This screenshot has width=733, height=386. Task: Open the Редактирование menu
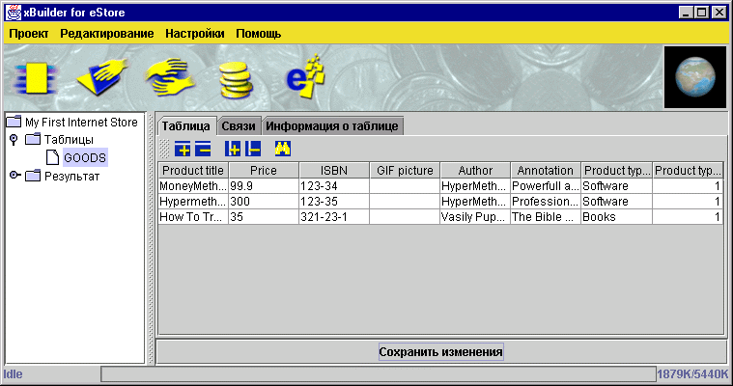coord(107,34)
